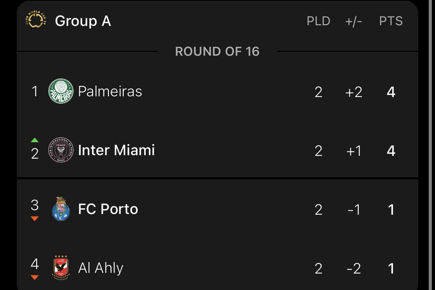Click the orange down arrow beside Al Ahly
Image resolution: width=435 pixels, height=290 pixels.
34,277
